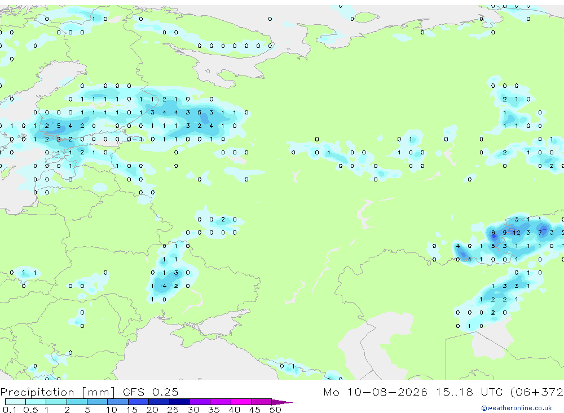
Task: Choose the 25–30 mm dark navy legend swatch
Action: point(179,402)
